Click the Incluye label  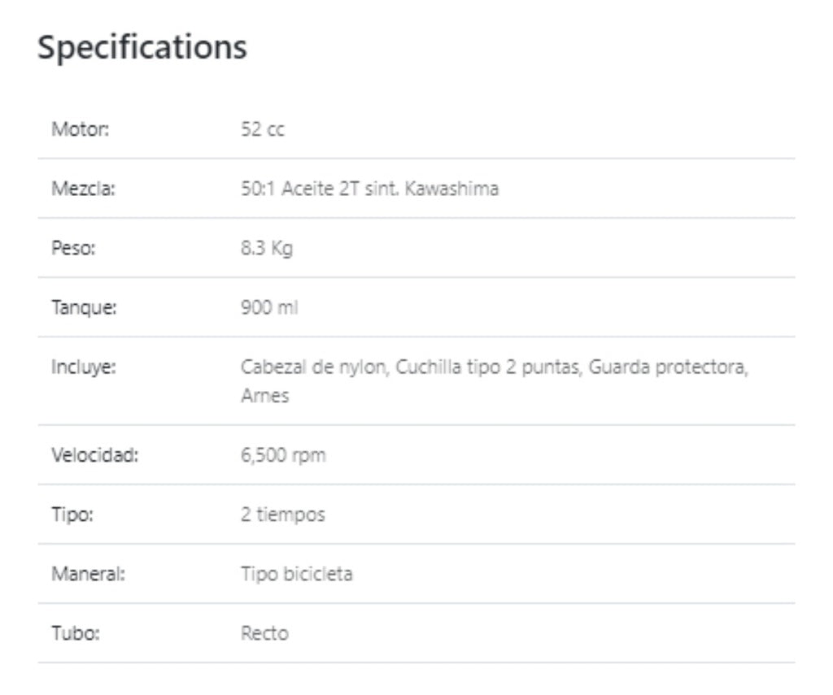pos(85,367)
